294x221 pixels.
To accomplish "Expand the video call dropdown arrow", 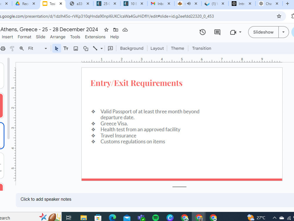I will (240, 32).
